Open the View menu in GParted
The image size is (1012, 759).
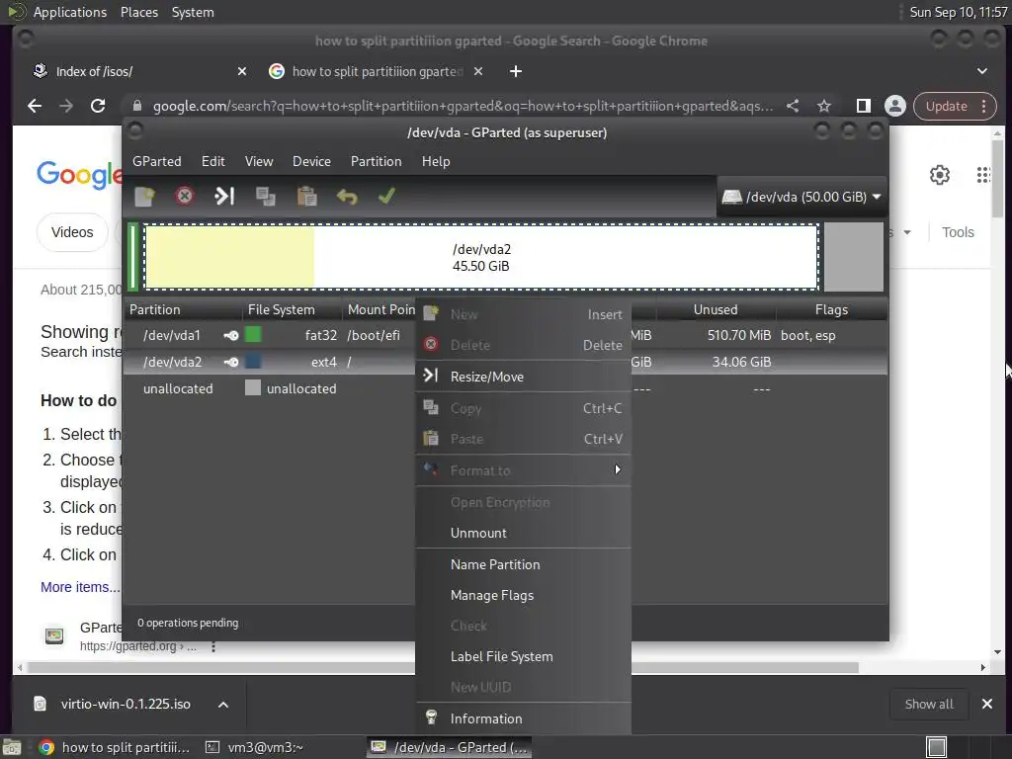[259, 161]
